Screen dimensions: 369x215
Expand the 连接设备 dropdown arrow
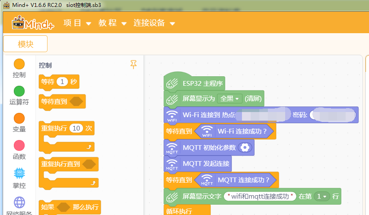coord(172,23)
